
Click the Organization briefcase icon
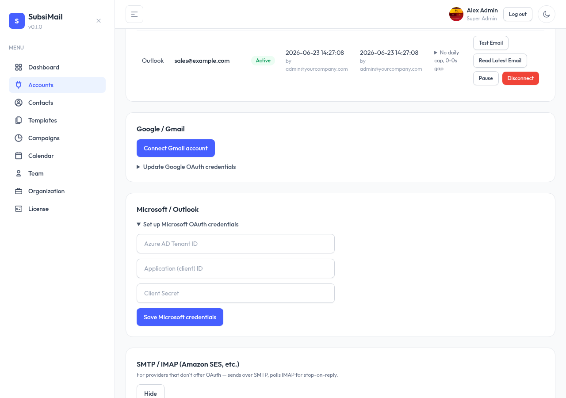(19, 191)
